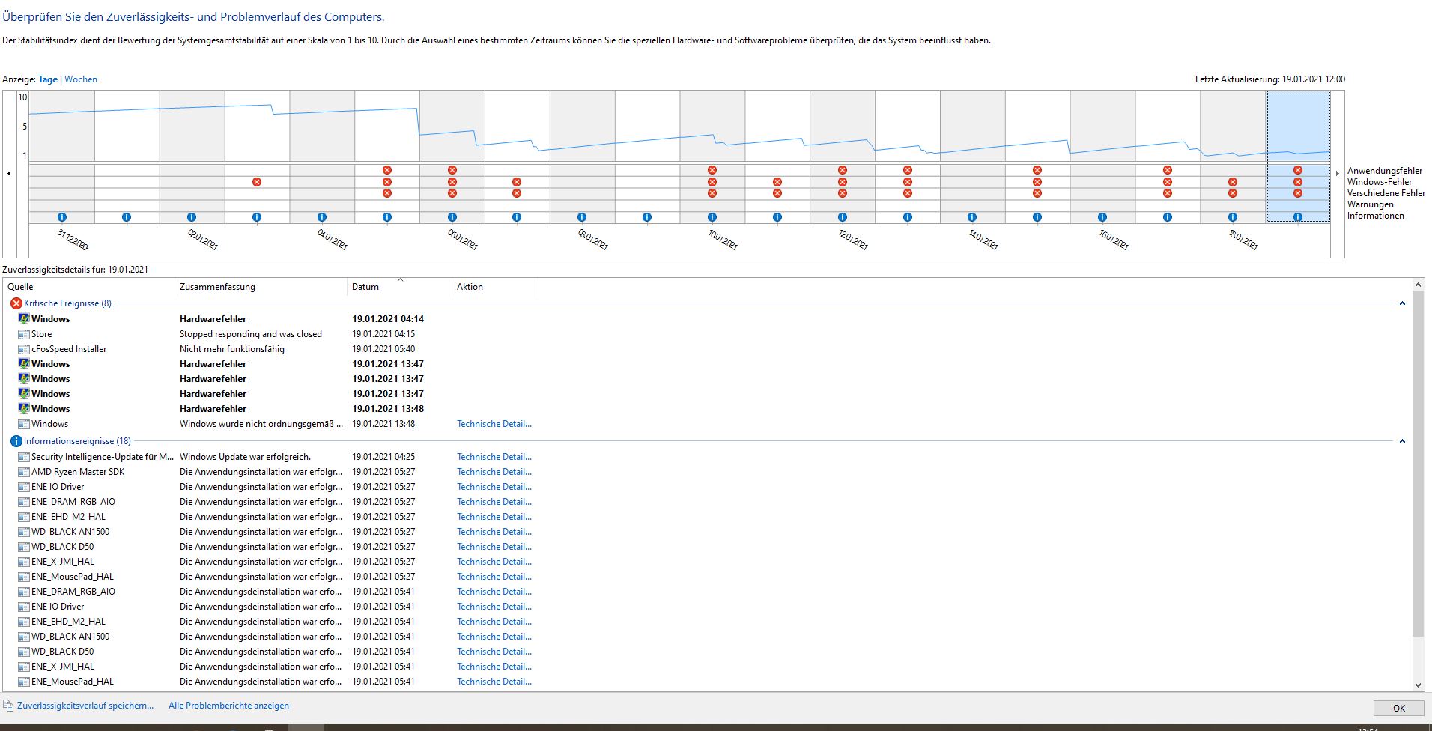This screenshot has height=731, width=1432.
Task: Select the Anwendungsfehler icon for 05.01.2021
Action: tap(387, 170)
